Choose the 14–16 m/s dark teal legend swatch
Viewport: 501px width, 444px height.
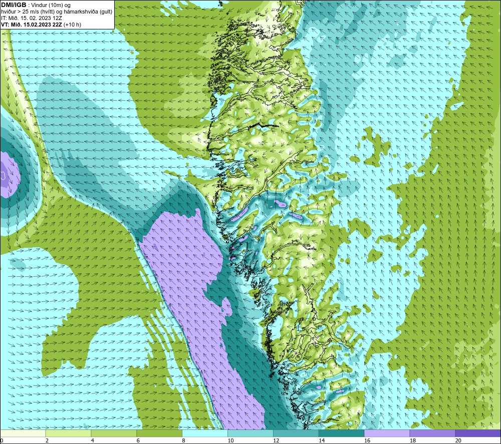341,433
